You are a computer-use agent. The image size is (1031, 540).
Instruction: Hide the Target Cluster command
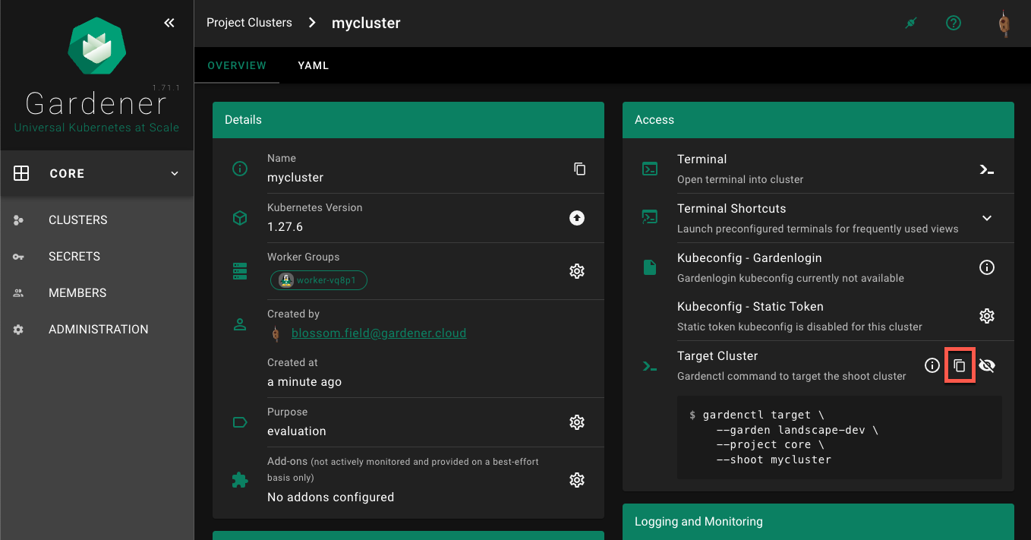pos(987,366)
